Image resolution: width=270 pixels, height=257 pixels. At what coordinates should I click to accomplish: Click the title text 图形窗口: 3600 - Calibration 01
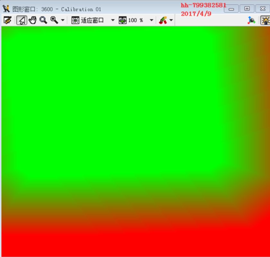57,9
